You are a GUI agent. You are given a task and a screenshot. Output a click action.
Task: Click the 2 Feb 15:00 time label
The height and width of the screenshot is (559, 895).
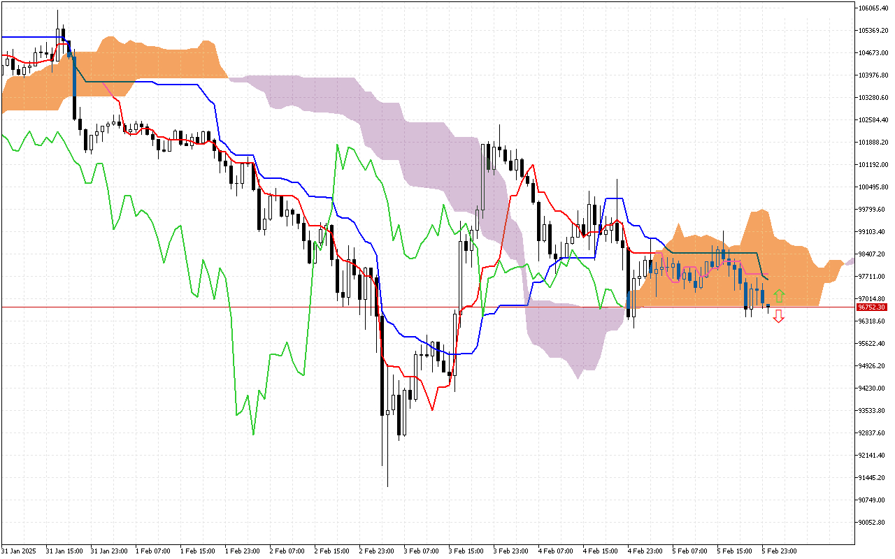(332, 551)
